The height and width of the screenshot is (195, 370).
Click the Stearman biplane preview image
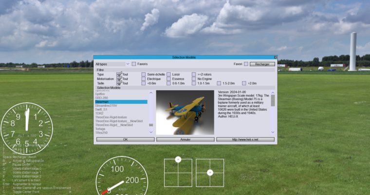[185, 112]
